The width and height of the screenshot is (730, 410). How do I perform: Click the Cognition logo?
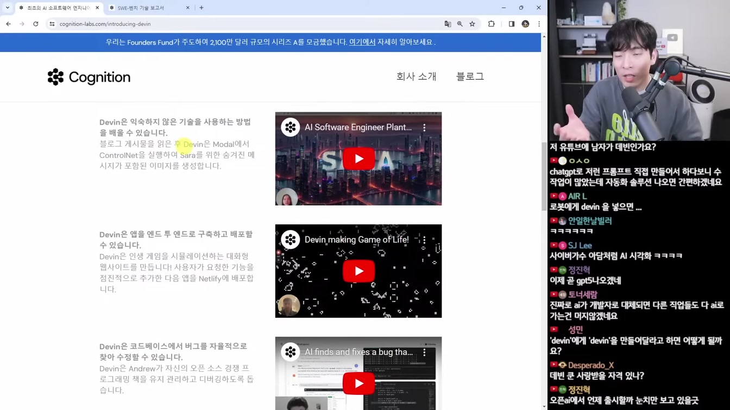[x=89, y=77]
